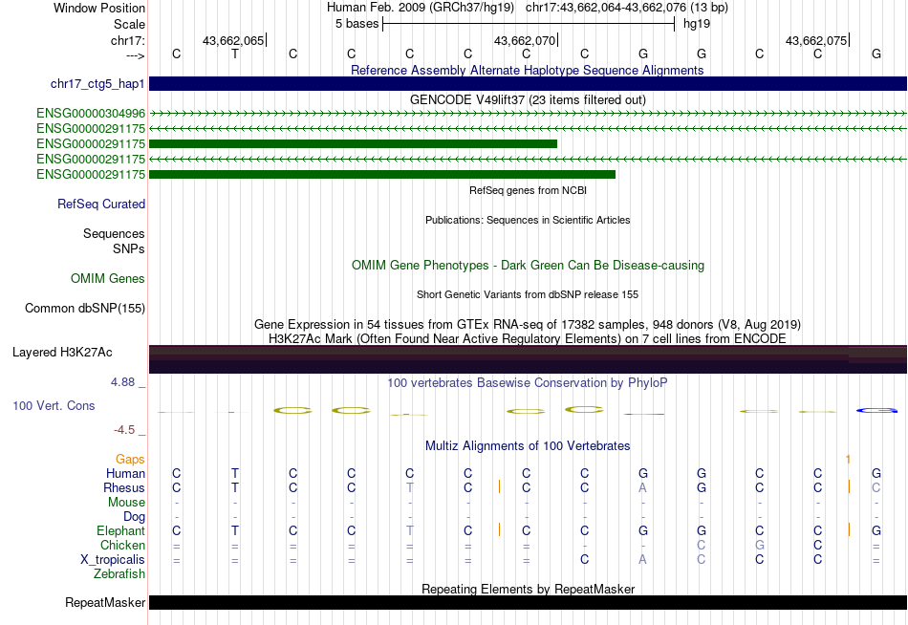Select the dark blue chr17_ctg5_hap1 alignment bar
Image resolution: width=908 pixels, height=625 pixels.
point(528,83)
